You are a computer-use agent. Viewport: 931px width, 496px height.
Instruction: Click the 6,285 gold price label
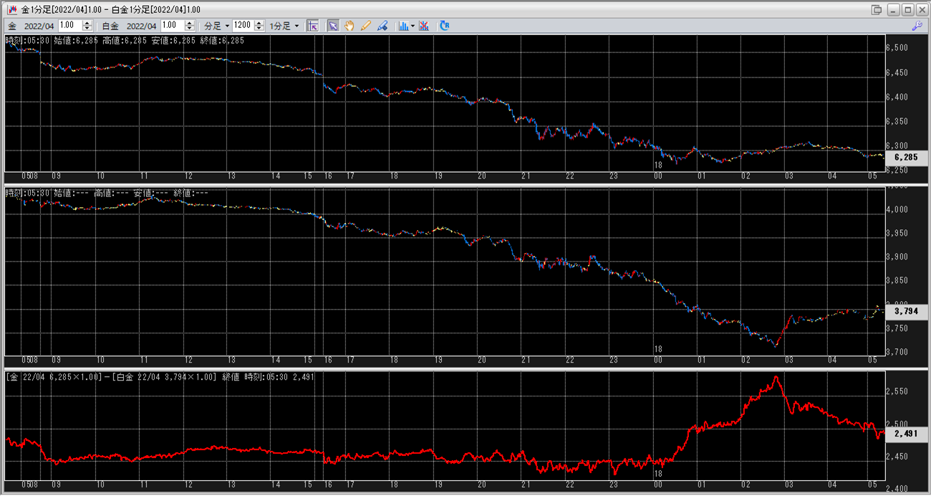907,157
